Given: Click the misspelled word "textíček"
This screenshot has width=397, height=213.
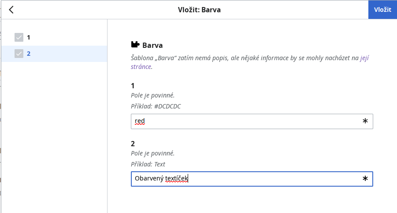Looking at the screenshot, I should (x=177, y=178).
